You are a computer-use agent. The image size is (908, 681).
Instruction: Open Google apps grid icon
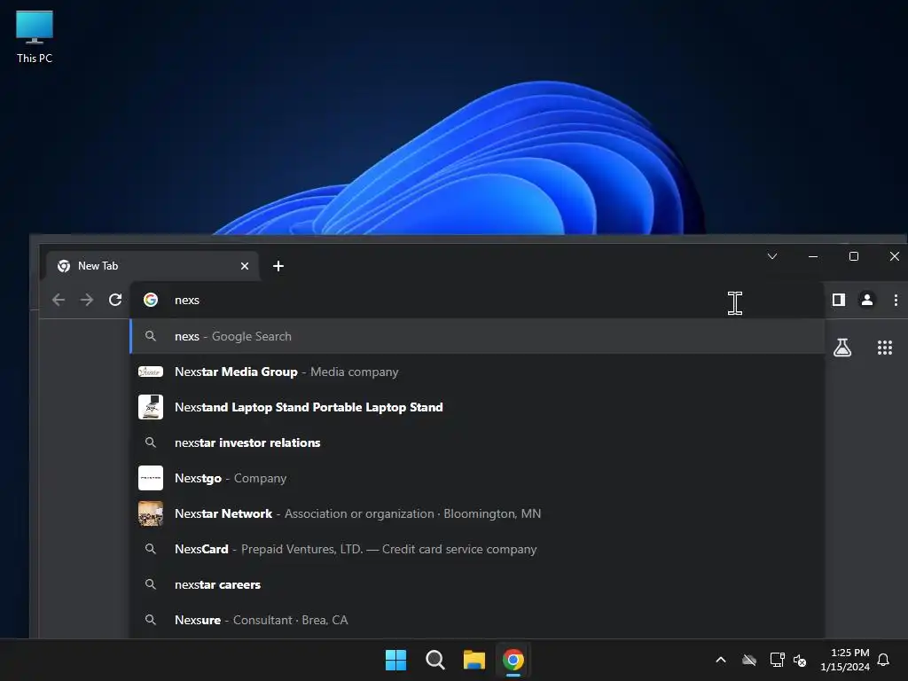884,348
